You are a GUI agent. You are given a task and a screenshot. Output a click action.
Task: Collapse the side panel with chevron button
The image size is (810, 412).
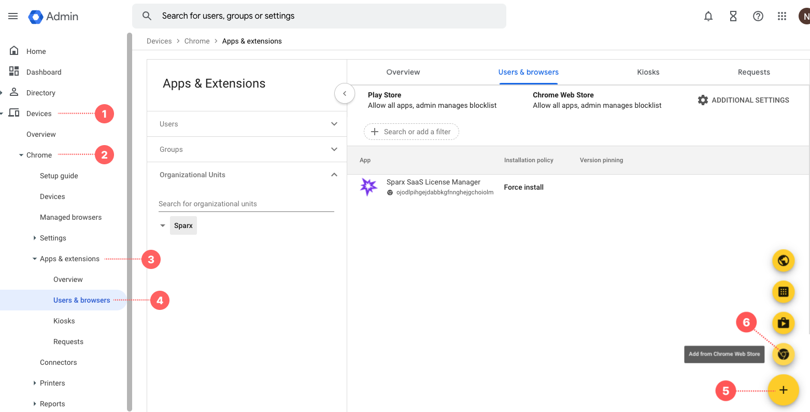coord(345,94)
